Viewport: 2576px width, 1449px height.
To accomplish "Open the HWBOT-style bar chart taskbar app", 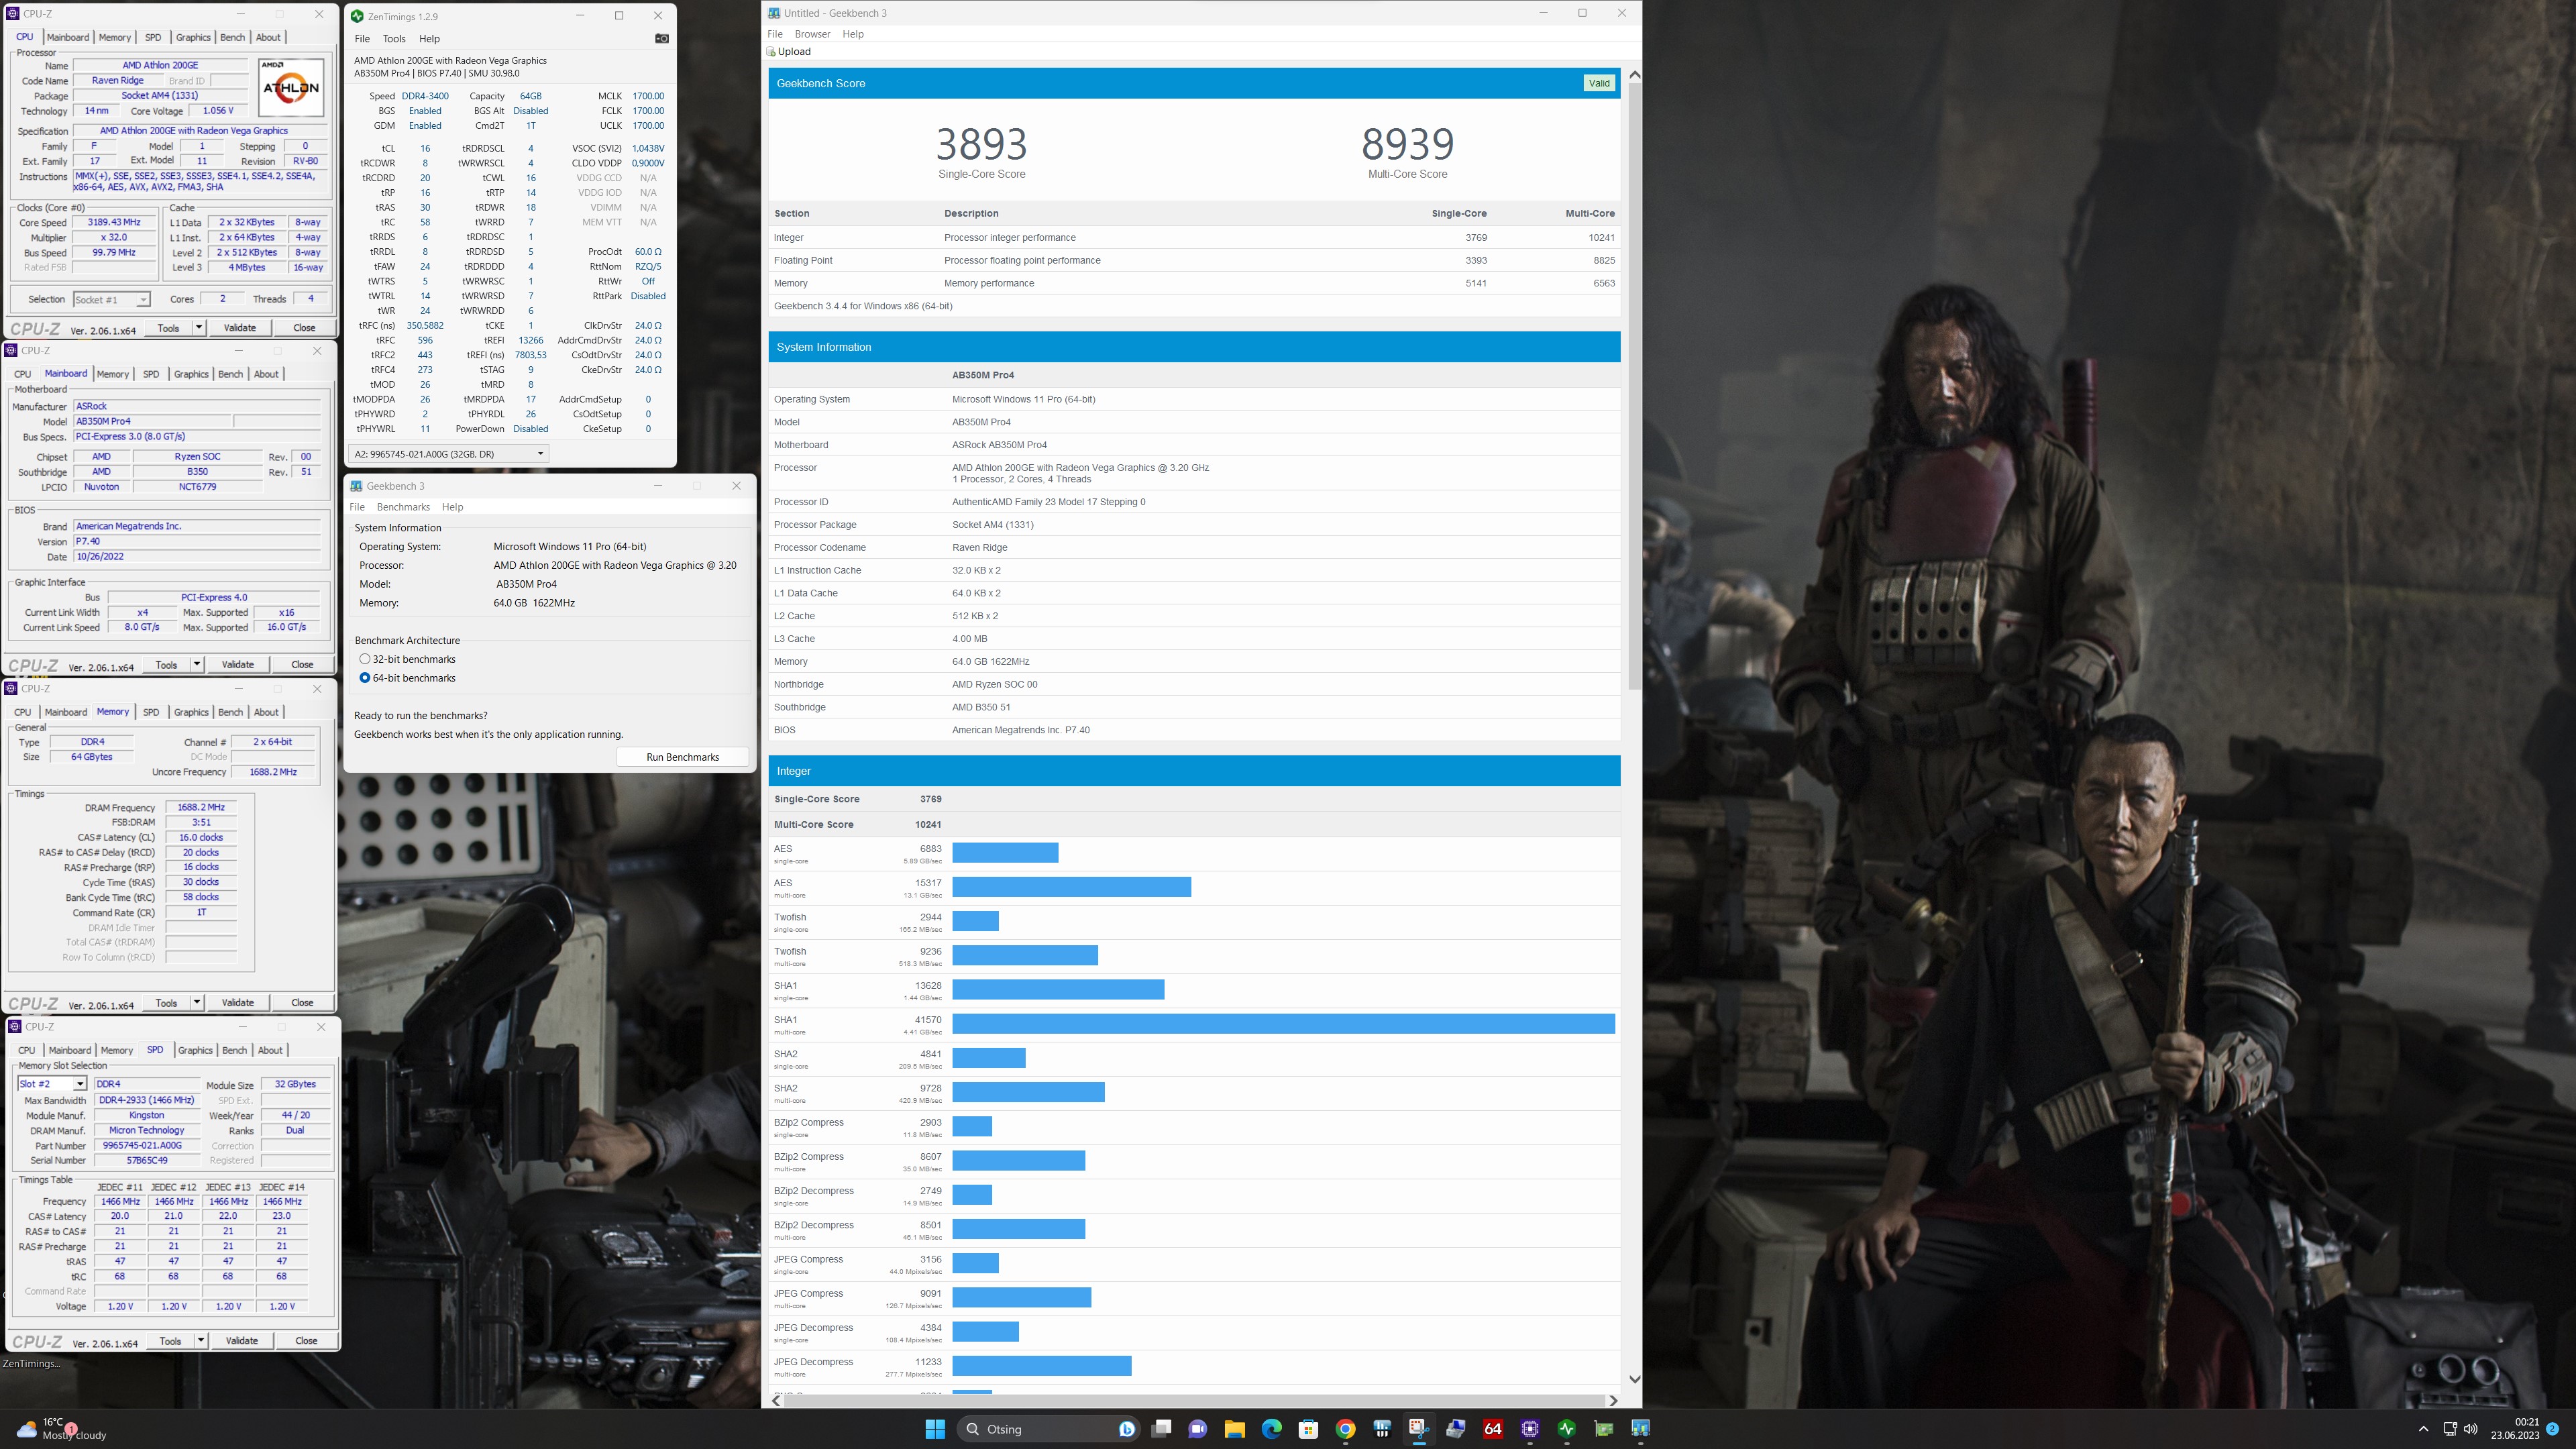I will (x=1382, y=1429).
